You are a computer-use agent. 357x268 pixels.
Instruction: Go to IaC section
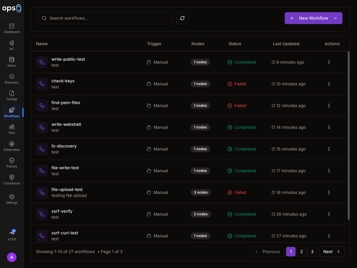[12, 45]
